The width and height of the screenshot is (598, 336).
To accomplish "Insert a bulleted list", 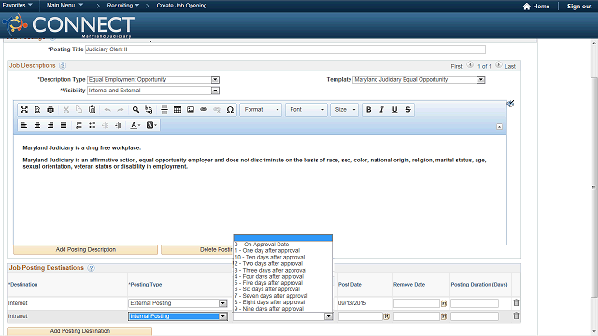I will point(92,125).
